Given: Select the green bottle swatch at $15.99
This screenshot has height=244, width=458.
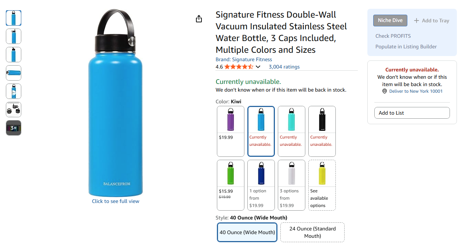Looking at the screenshot, I should [230, 185].
